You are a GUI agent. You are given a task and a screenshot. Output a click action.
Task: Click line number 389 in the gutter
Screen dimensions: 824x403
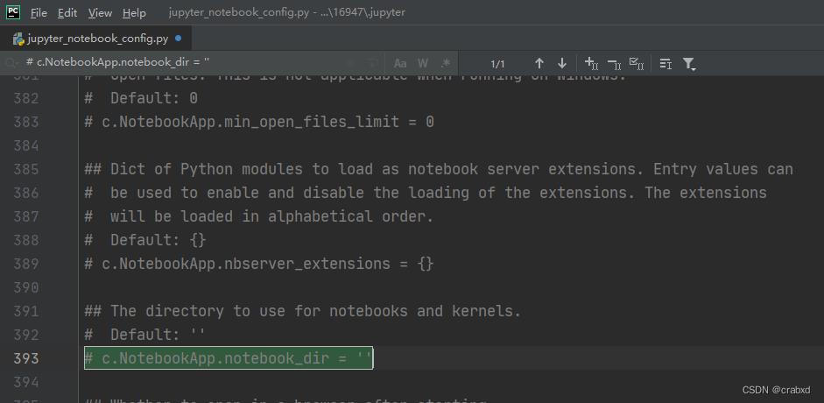(26, 264)
